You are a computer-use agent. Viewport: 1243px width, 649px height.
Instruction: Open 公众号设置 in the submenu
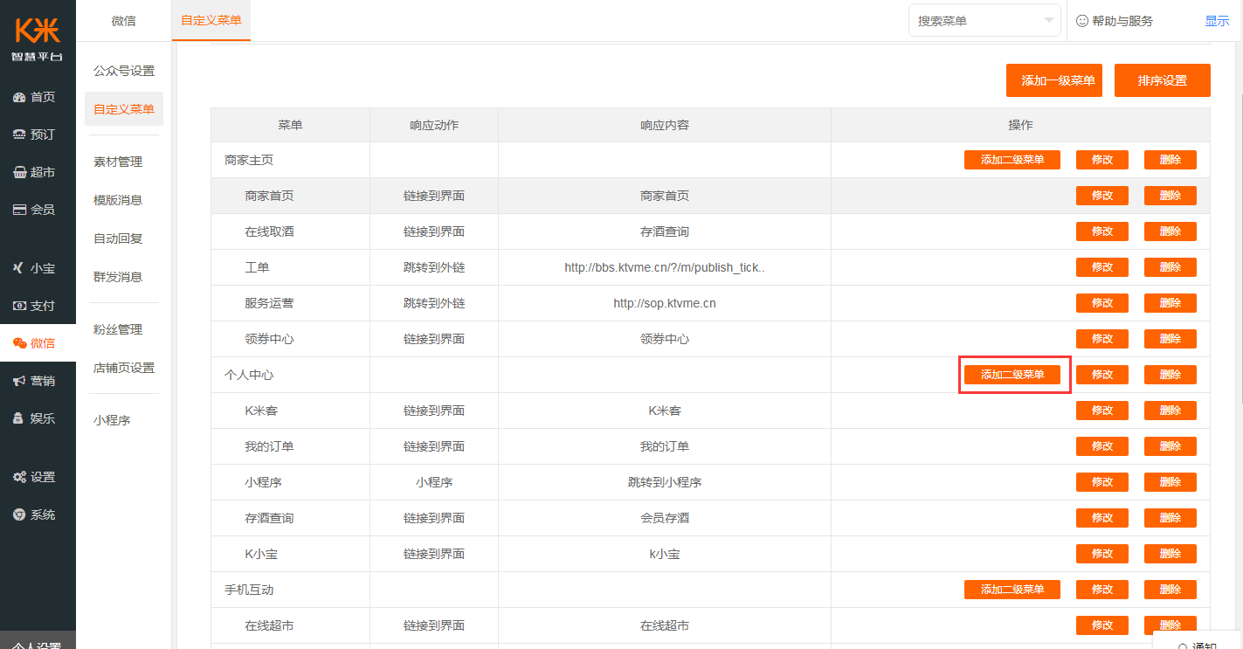click(124, 71)
